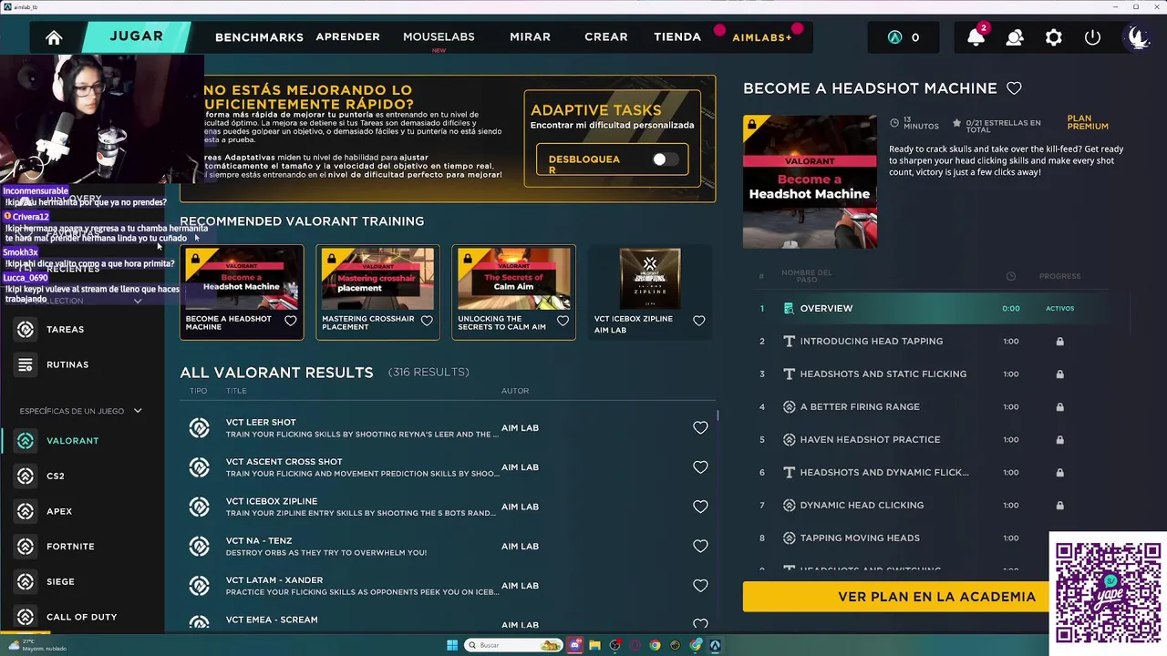This screenshot has width=1167, height=656.
Task: Favorite the Become a Headshot Machine card
Action: 291,321
